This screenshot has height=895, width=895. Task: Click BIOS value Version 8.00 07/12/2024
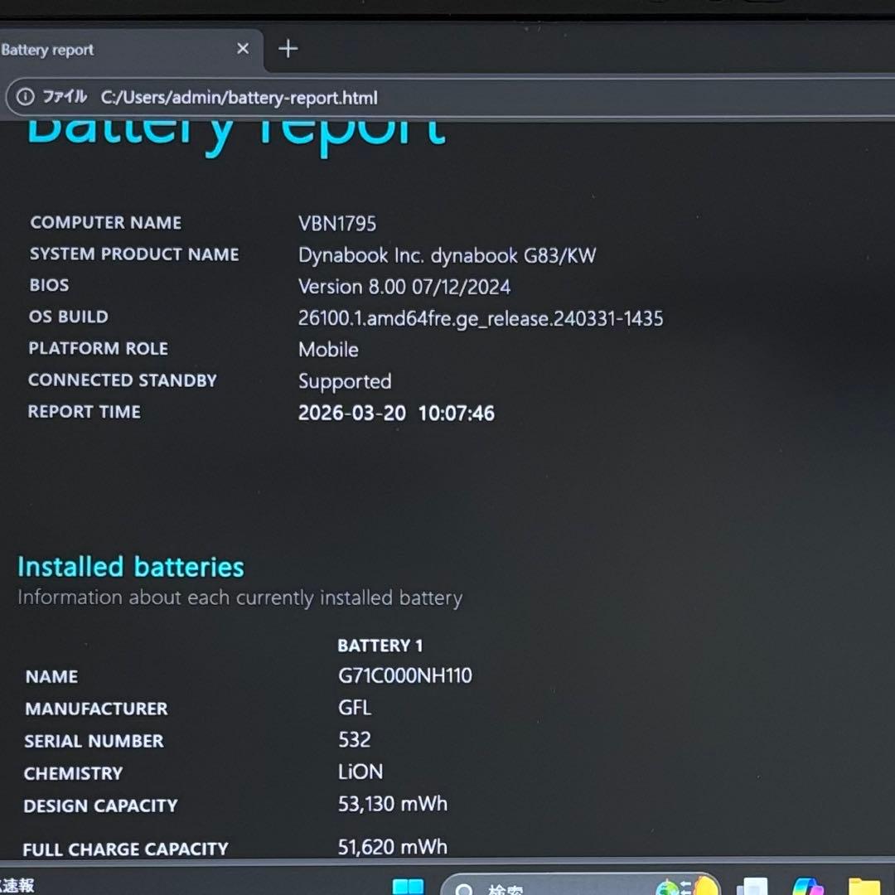click(404, 287)
